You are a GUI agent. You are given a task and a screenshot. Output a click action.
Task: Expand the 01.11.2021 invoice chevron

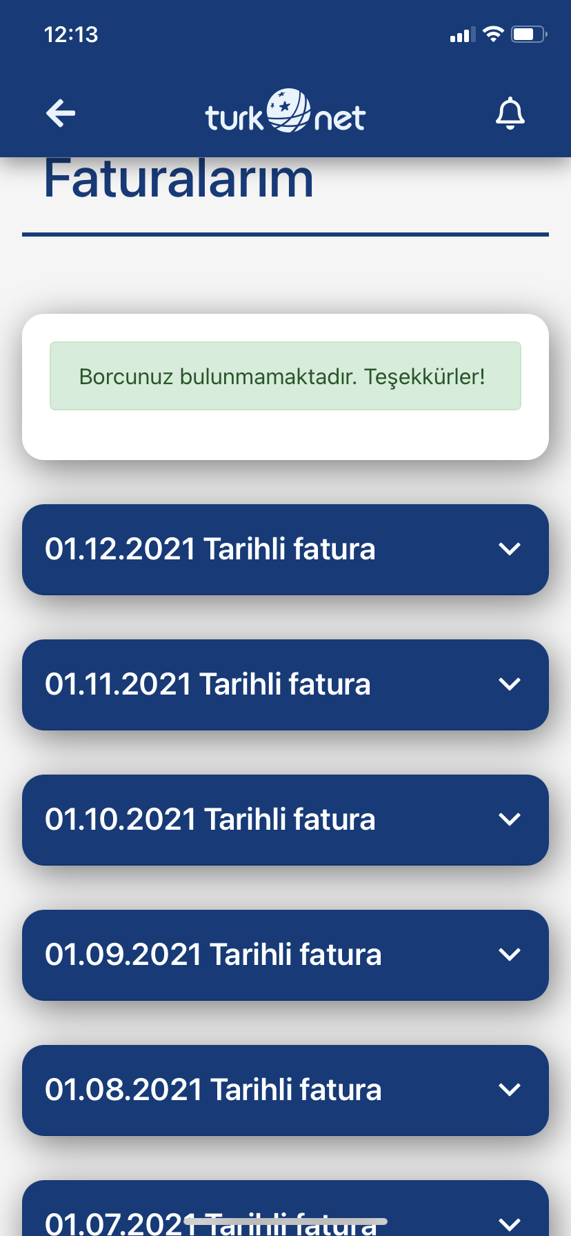point(510,684)
